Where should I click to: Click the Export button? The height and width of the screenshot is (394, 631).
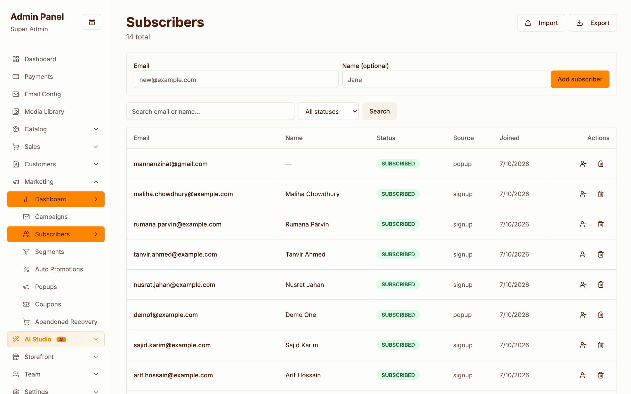[593, 23]
